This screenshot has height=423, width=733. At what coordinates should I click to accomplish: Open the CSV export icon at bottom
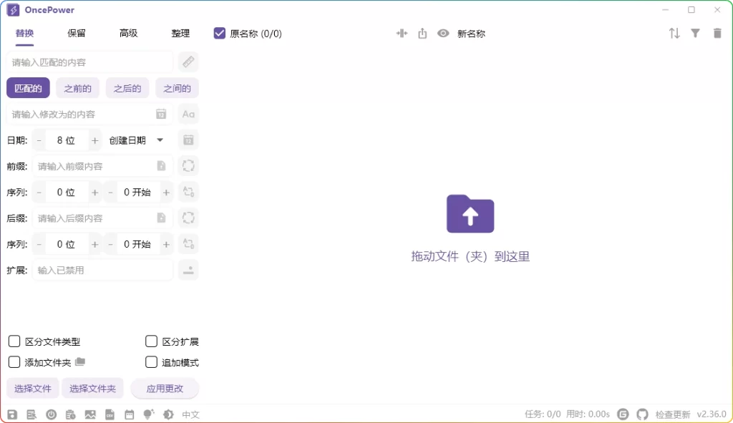(x=110, y=414)
